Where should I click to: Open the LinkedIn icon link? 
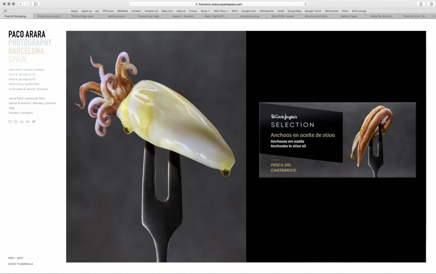click(22, 122)
